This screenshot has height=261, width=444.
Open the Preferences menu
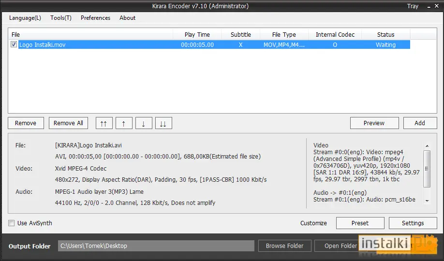coord(95,18)
